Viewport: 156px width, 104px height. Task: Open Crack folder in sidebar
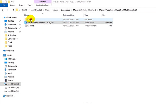(10, 42)
